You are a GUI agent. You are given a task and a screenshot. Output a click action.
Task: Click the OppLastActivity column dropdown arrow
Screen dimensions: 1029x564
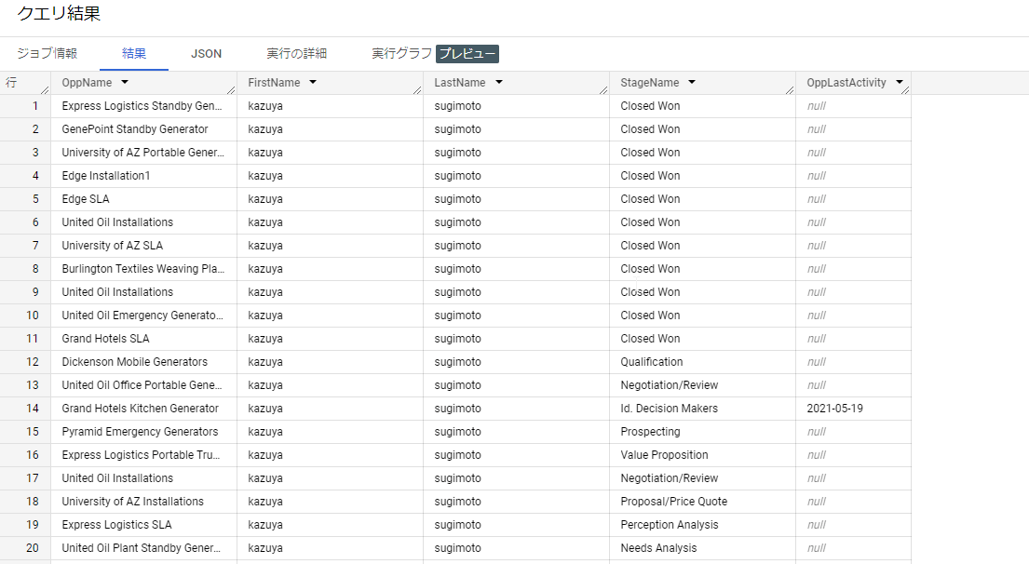coord(900,83)
